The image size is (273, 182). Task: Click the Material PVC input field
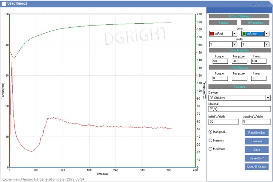pyautogui.click(x=240, y=109)
